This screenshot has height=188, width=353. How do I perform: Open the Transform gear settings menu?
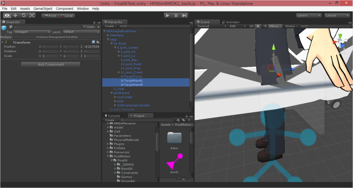tap(98, 42)
